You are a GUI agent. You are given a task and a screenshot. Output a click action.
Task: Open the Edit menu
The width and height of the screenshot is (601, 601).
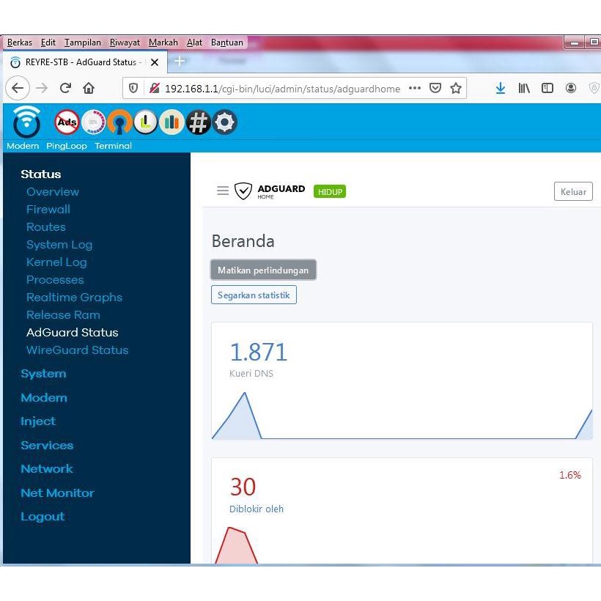[x=48, y=43]
